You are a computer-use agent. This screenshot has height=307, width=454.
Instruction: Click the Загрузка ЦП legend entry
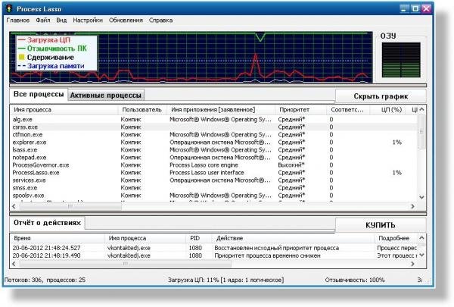[45, 39]
